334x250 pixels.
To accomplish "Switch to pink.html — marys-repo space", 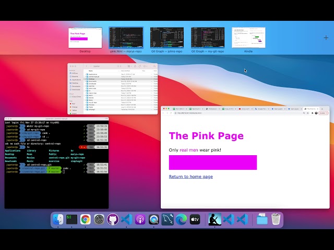I will click(126, 37).
